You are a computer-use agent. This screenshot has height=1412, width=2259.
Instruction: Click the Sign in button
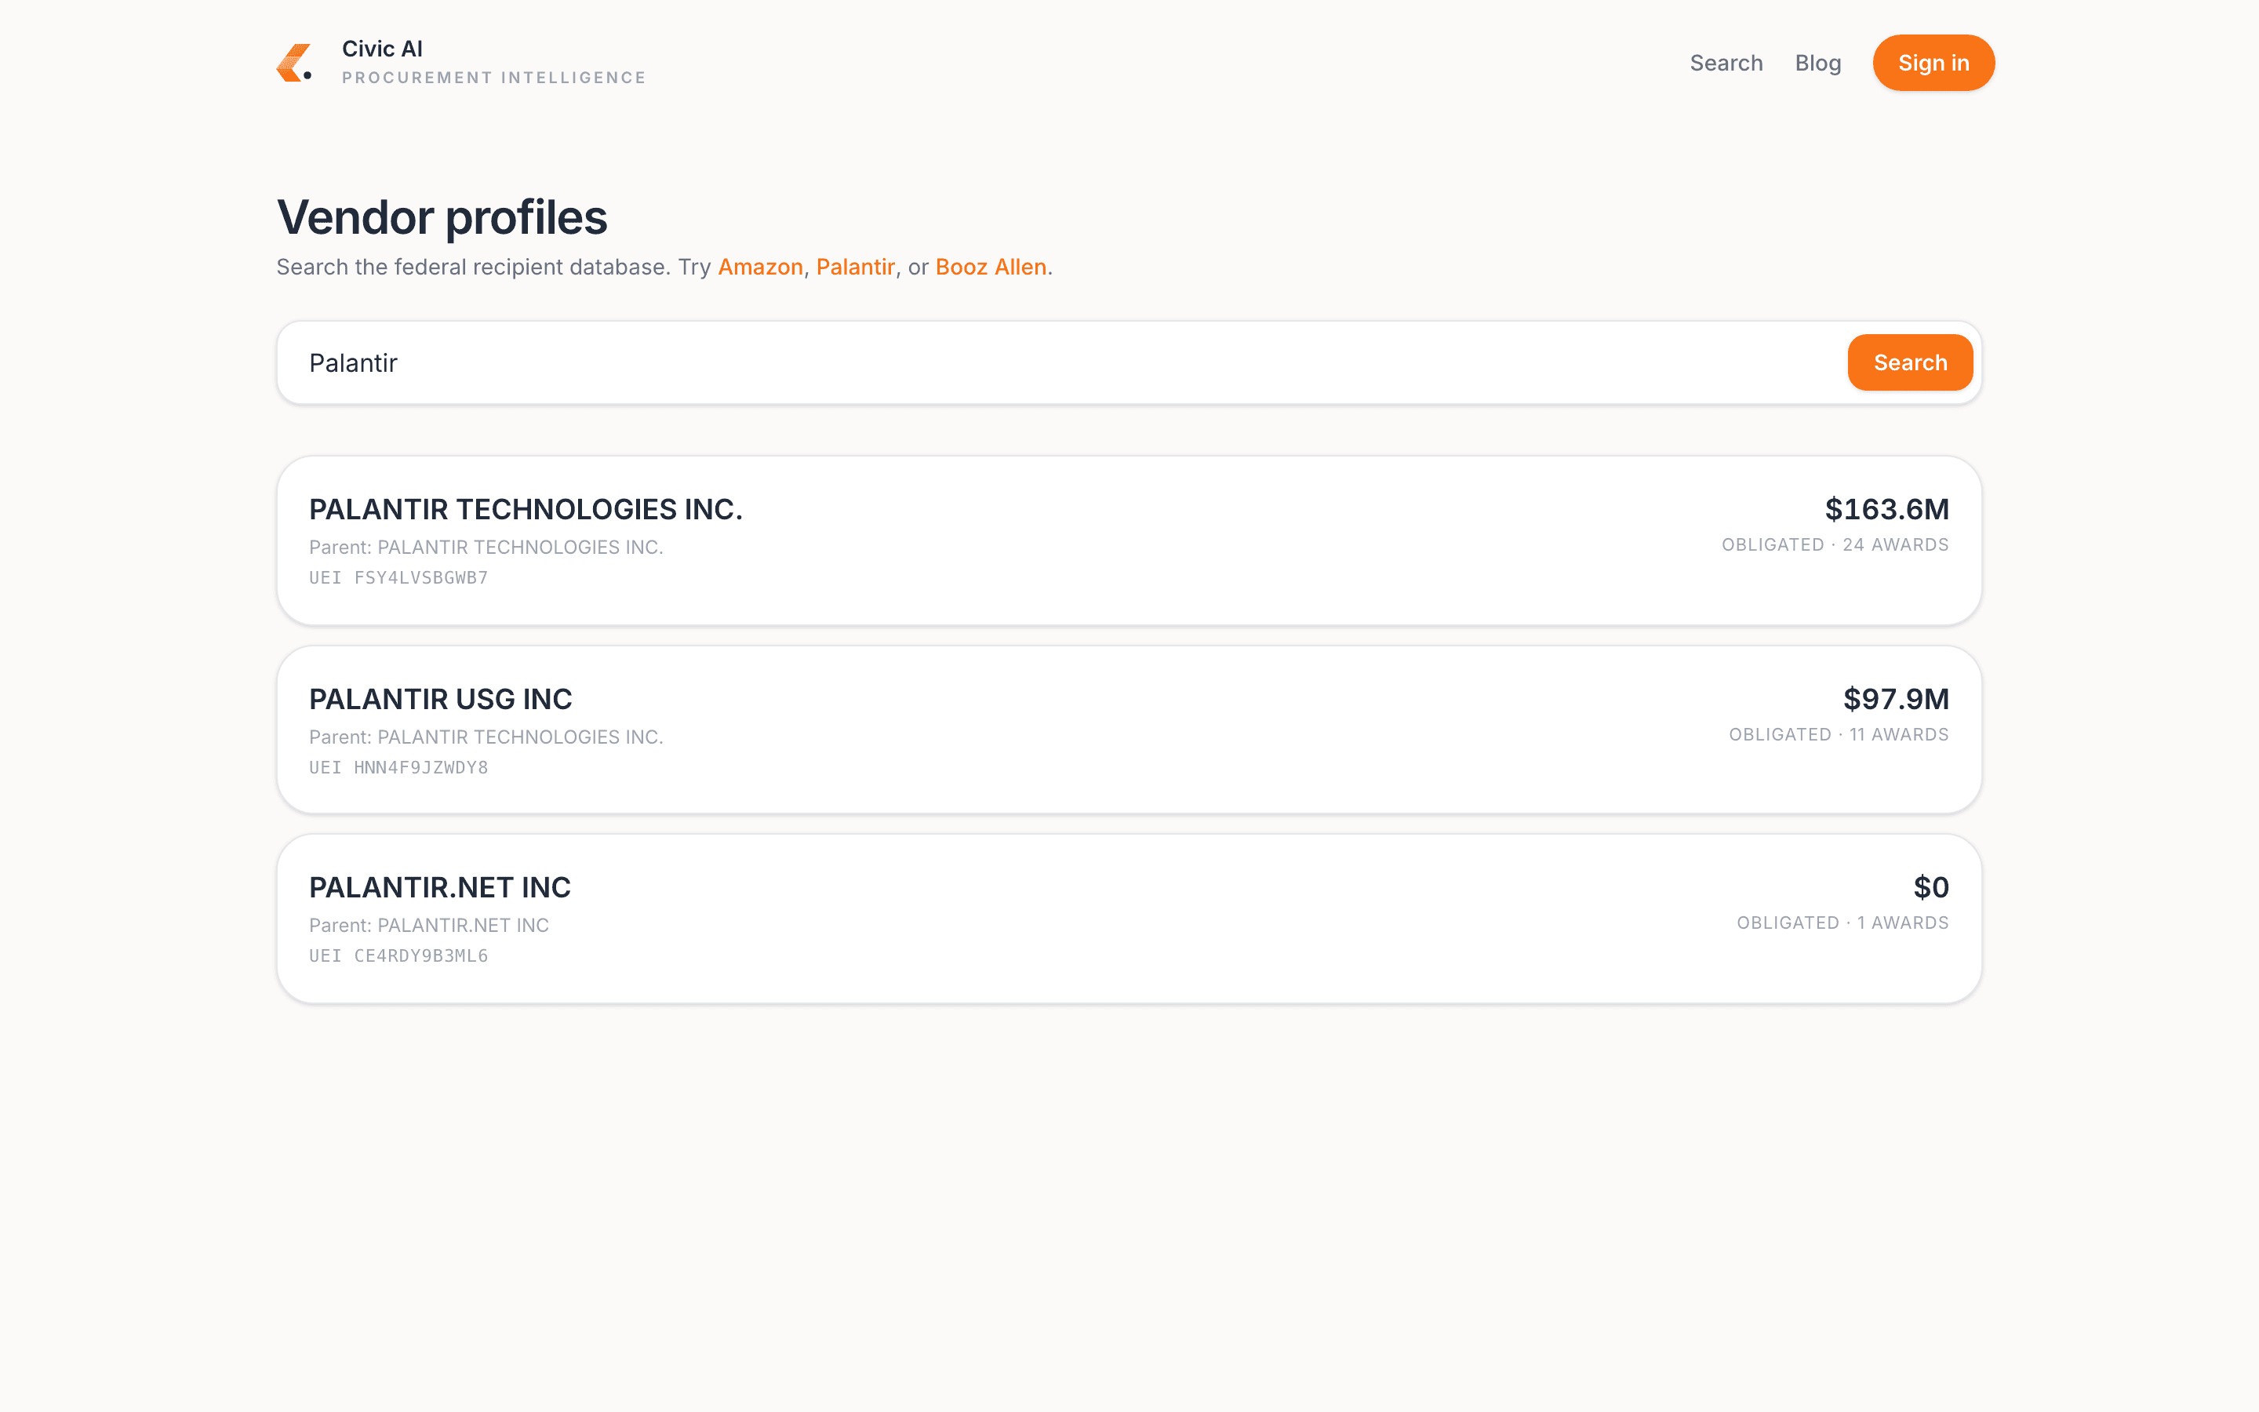tap(1933, 63)
